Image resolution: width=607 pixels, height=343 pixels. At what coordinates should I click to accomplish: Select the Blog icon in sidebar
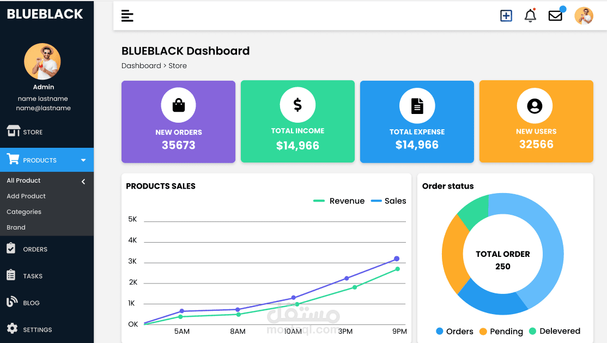coord(12,303)
